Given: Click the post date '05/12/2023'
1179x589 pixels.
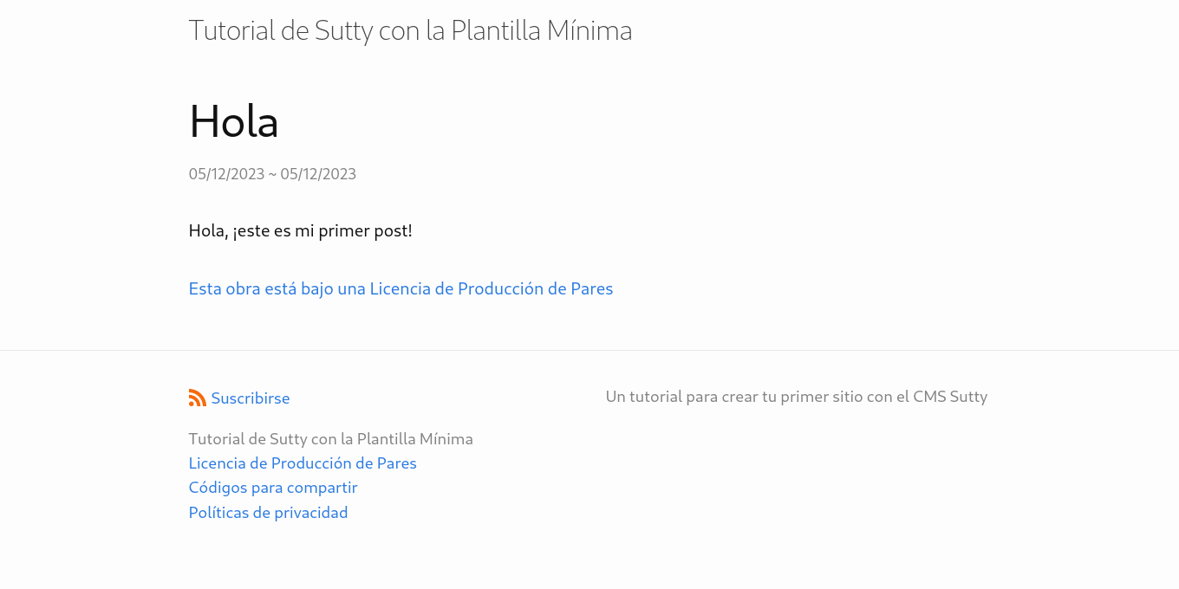Looking at the screenshot, I should click(x=226, y=174).
